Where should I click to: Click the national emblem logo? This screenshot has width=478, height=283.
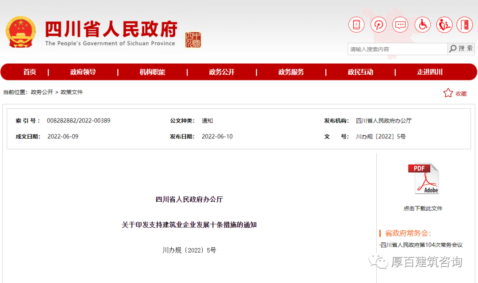point(21,32)
